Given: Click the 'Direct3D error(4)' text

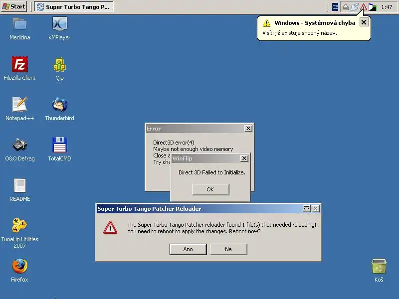Looking at the screenshot, I should (x=174, y=143).
